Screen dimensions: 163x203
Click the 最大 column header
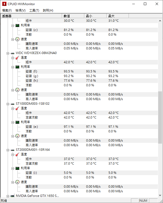[118, 16]
